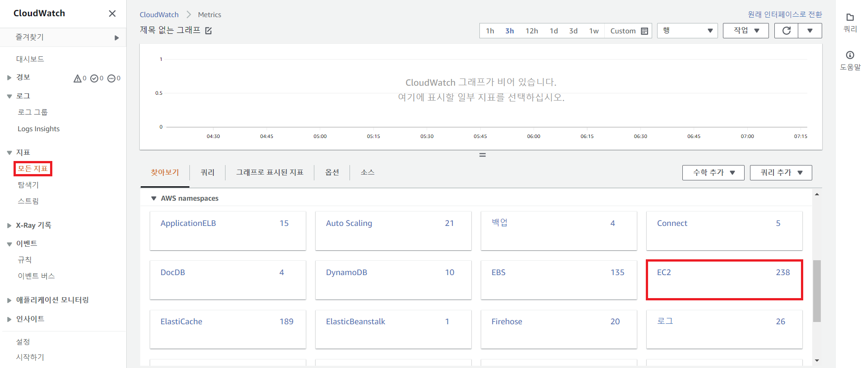Open the Firehose namespace card
Image resolution: width=865 pixels, height=368 pixels.
(559, 329)
